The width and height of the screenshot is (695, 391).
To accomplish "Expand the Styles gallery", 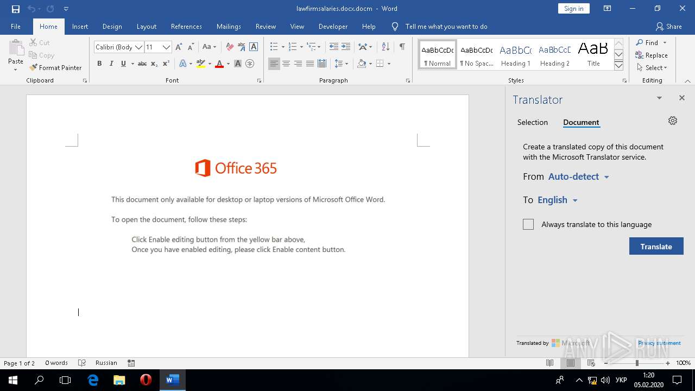I will (618, 66).
